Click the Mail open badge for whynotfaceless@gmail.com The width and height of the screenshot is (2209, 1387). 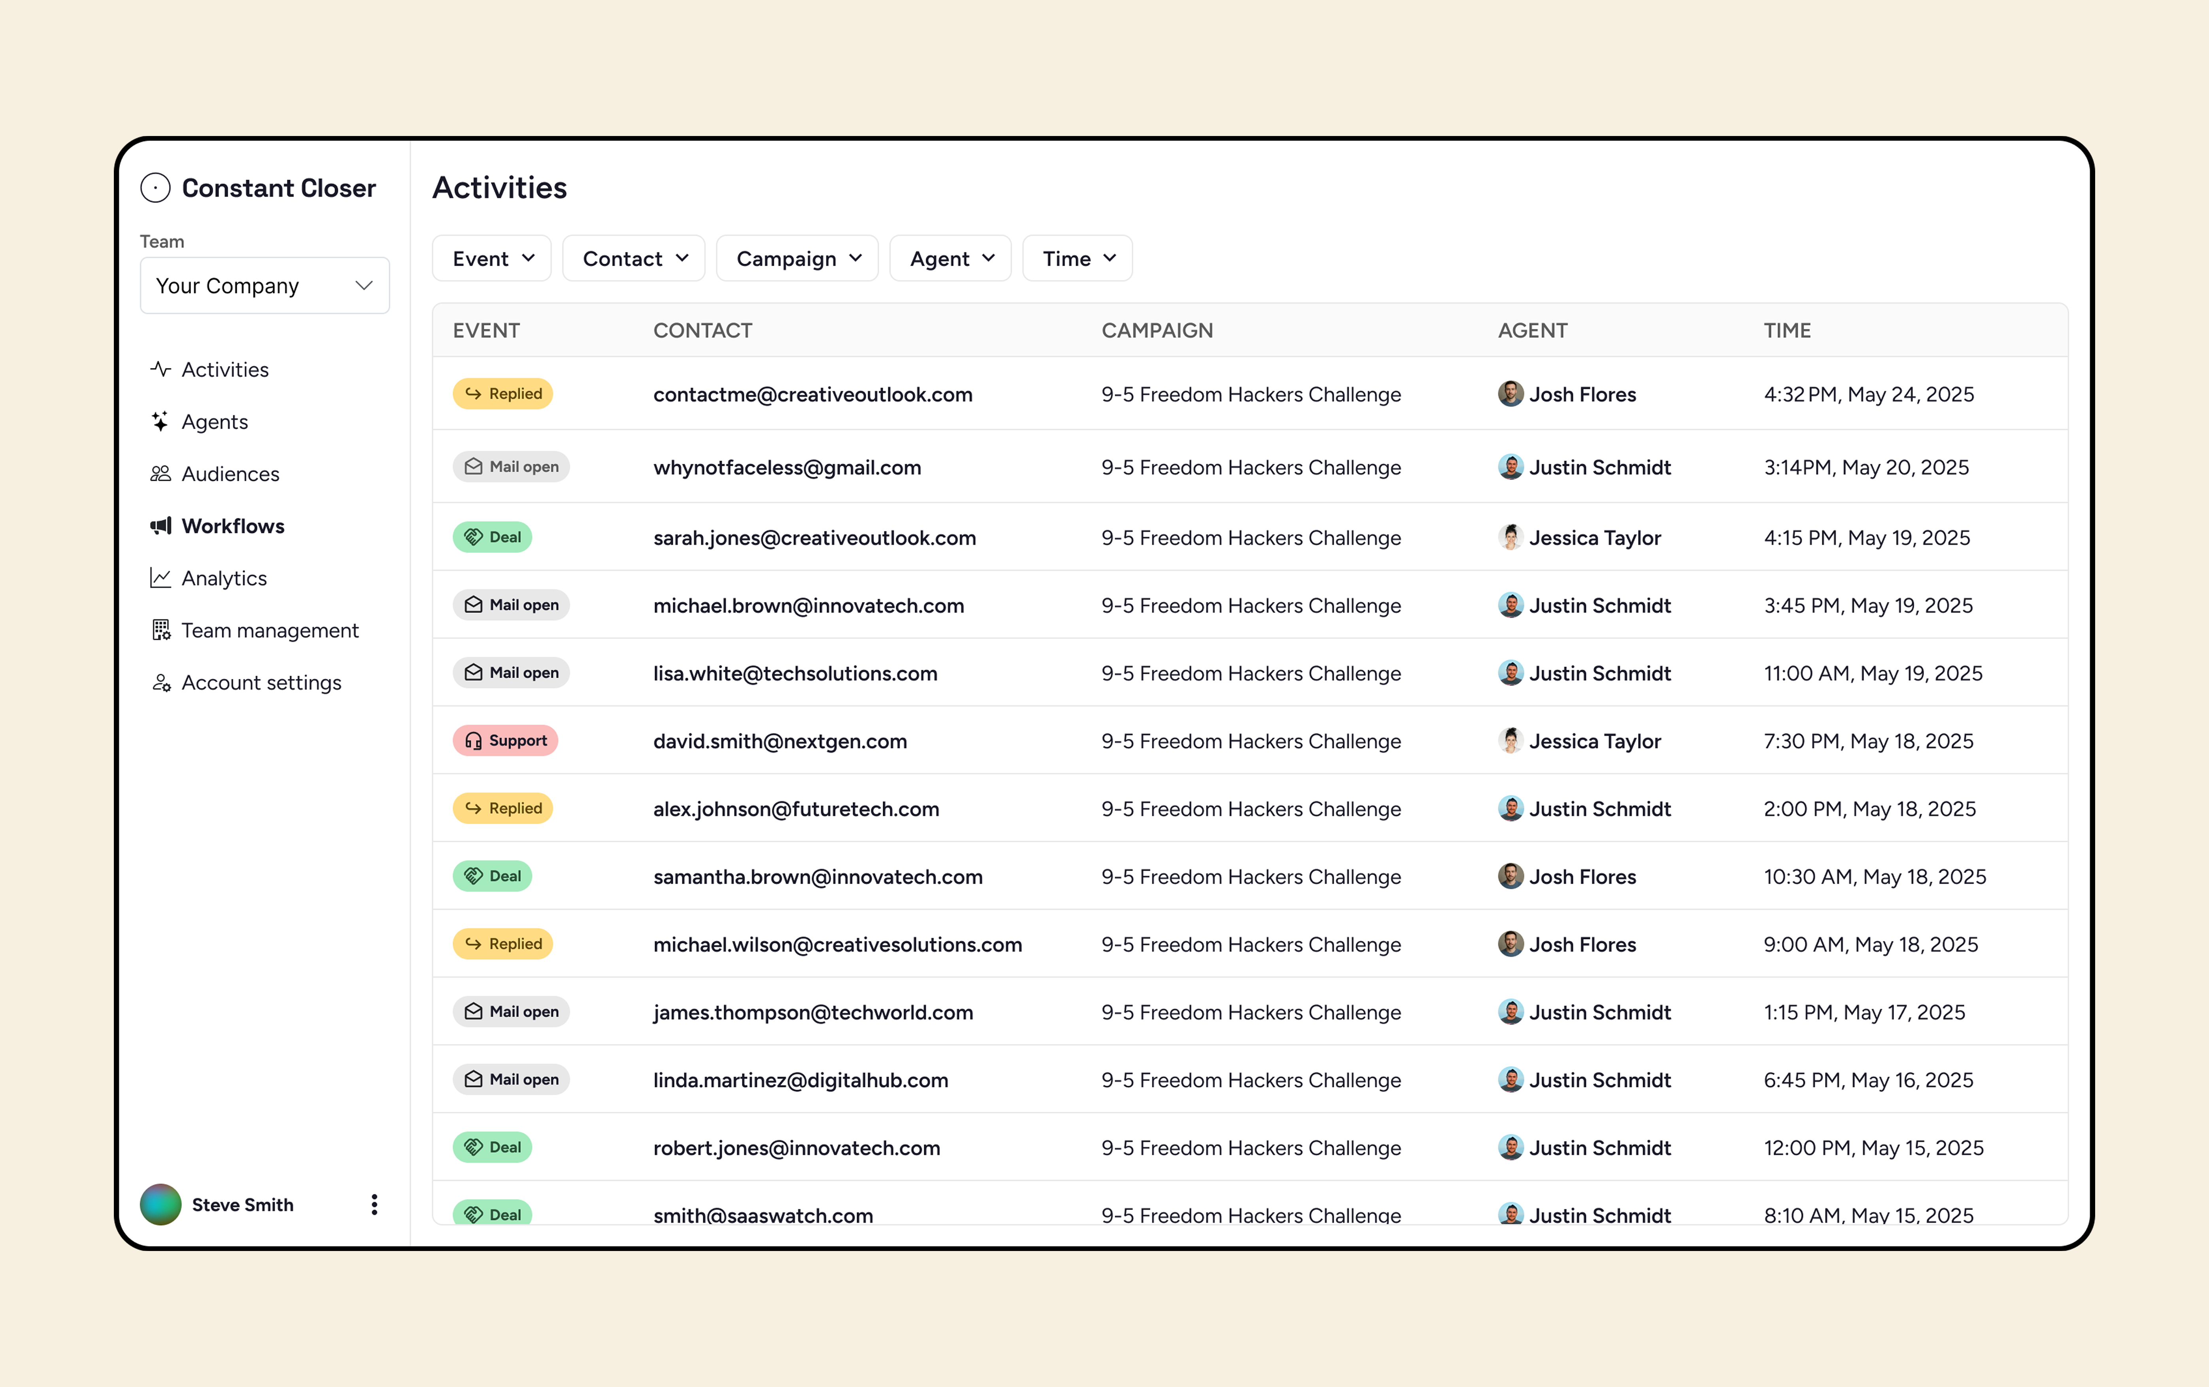tap(511, 467)
